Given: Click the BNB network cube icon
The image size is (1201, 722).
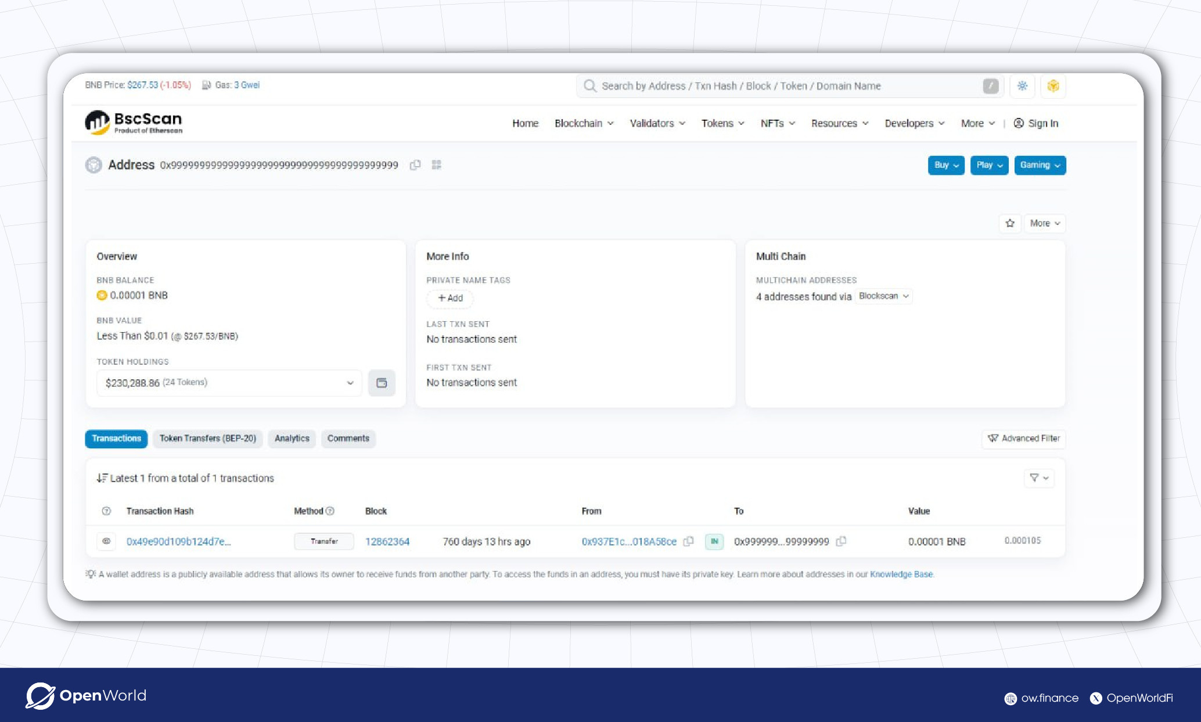Looking at the screenshot, I should (x=1053, y=86).
